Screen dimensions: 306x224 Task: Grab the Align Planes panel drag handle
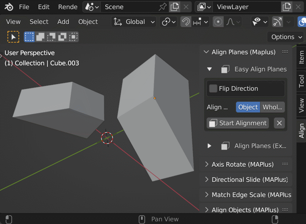pyautogui.click(x=285, y=52)
